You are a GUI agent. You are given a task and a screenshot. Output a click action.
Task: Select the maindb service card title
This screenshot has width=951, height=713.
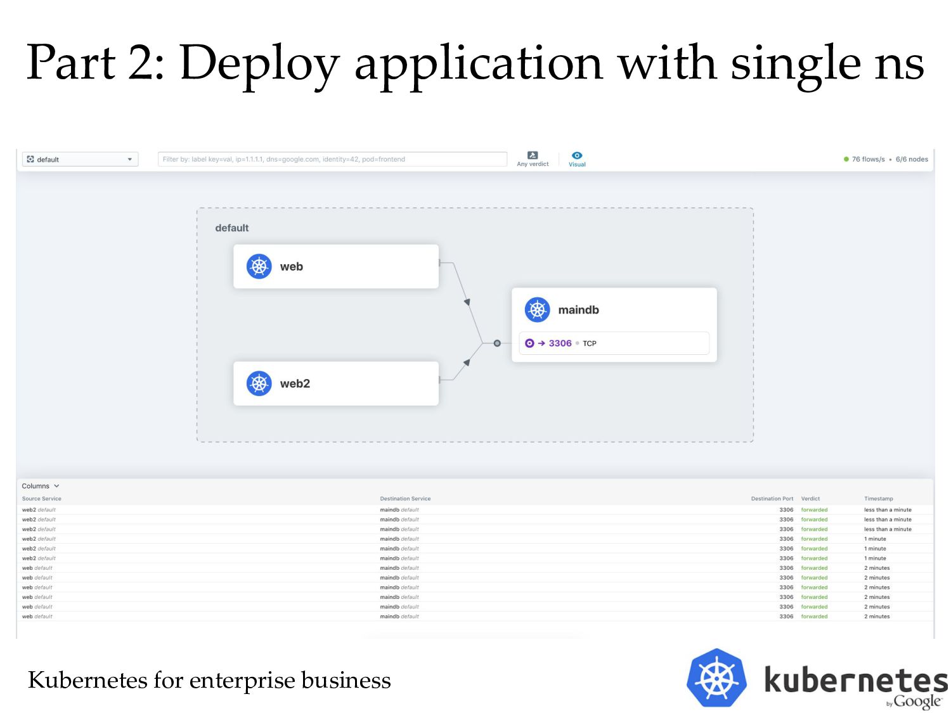[578, 310]
